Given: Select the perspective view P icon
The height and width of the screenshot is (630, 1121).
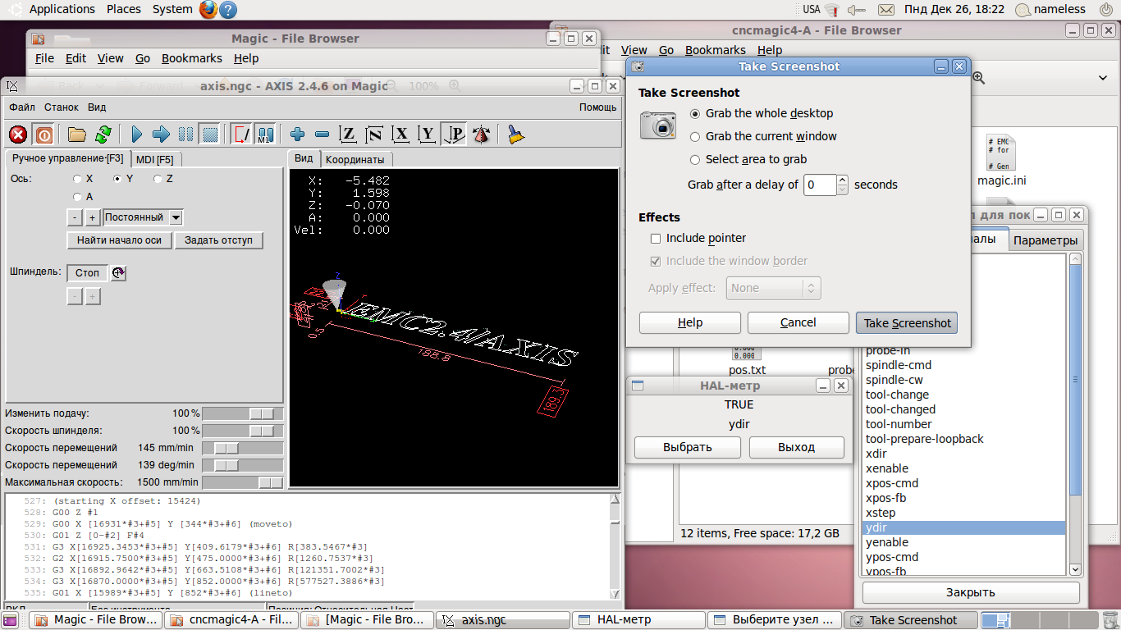Looking at the screenshot, I should [x=454, y=135].
